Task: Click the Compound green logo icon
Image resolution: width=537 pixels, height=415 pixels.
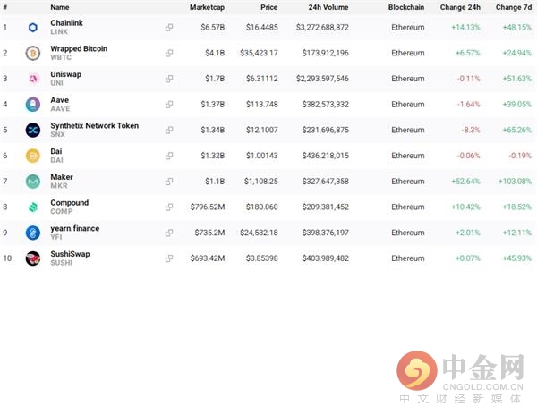Action: tap(33, 207)
